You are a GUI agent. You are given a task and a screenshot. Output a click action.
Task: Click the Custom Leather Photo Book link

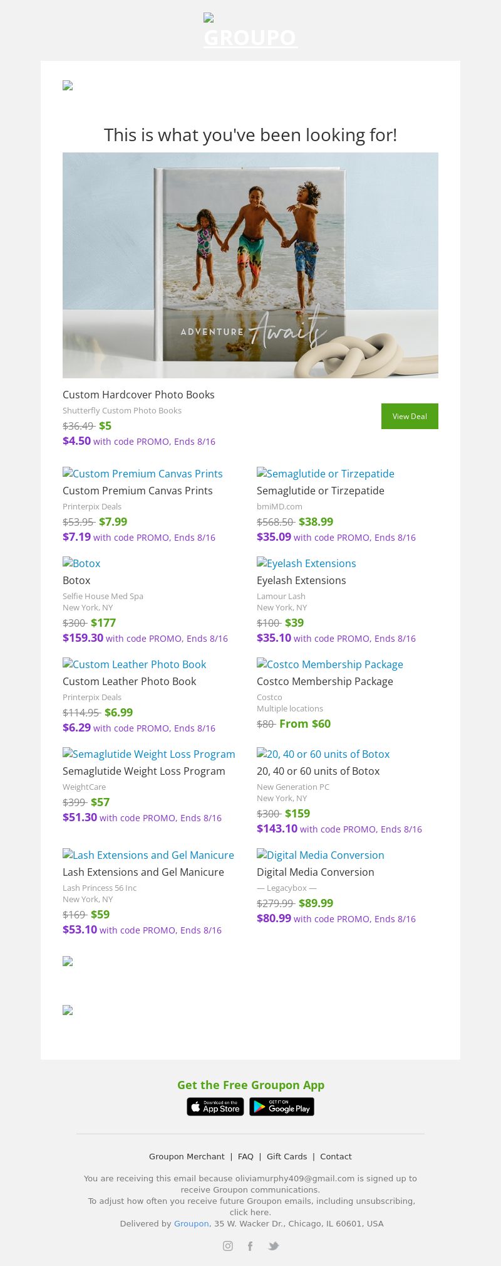(135, 664)
